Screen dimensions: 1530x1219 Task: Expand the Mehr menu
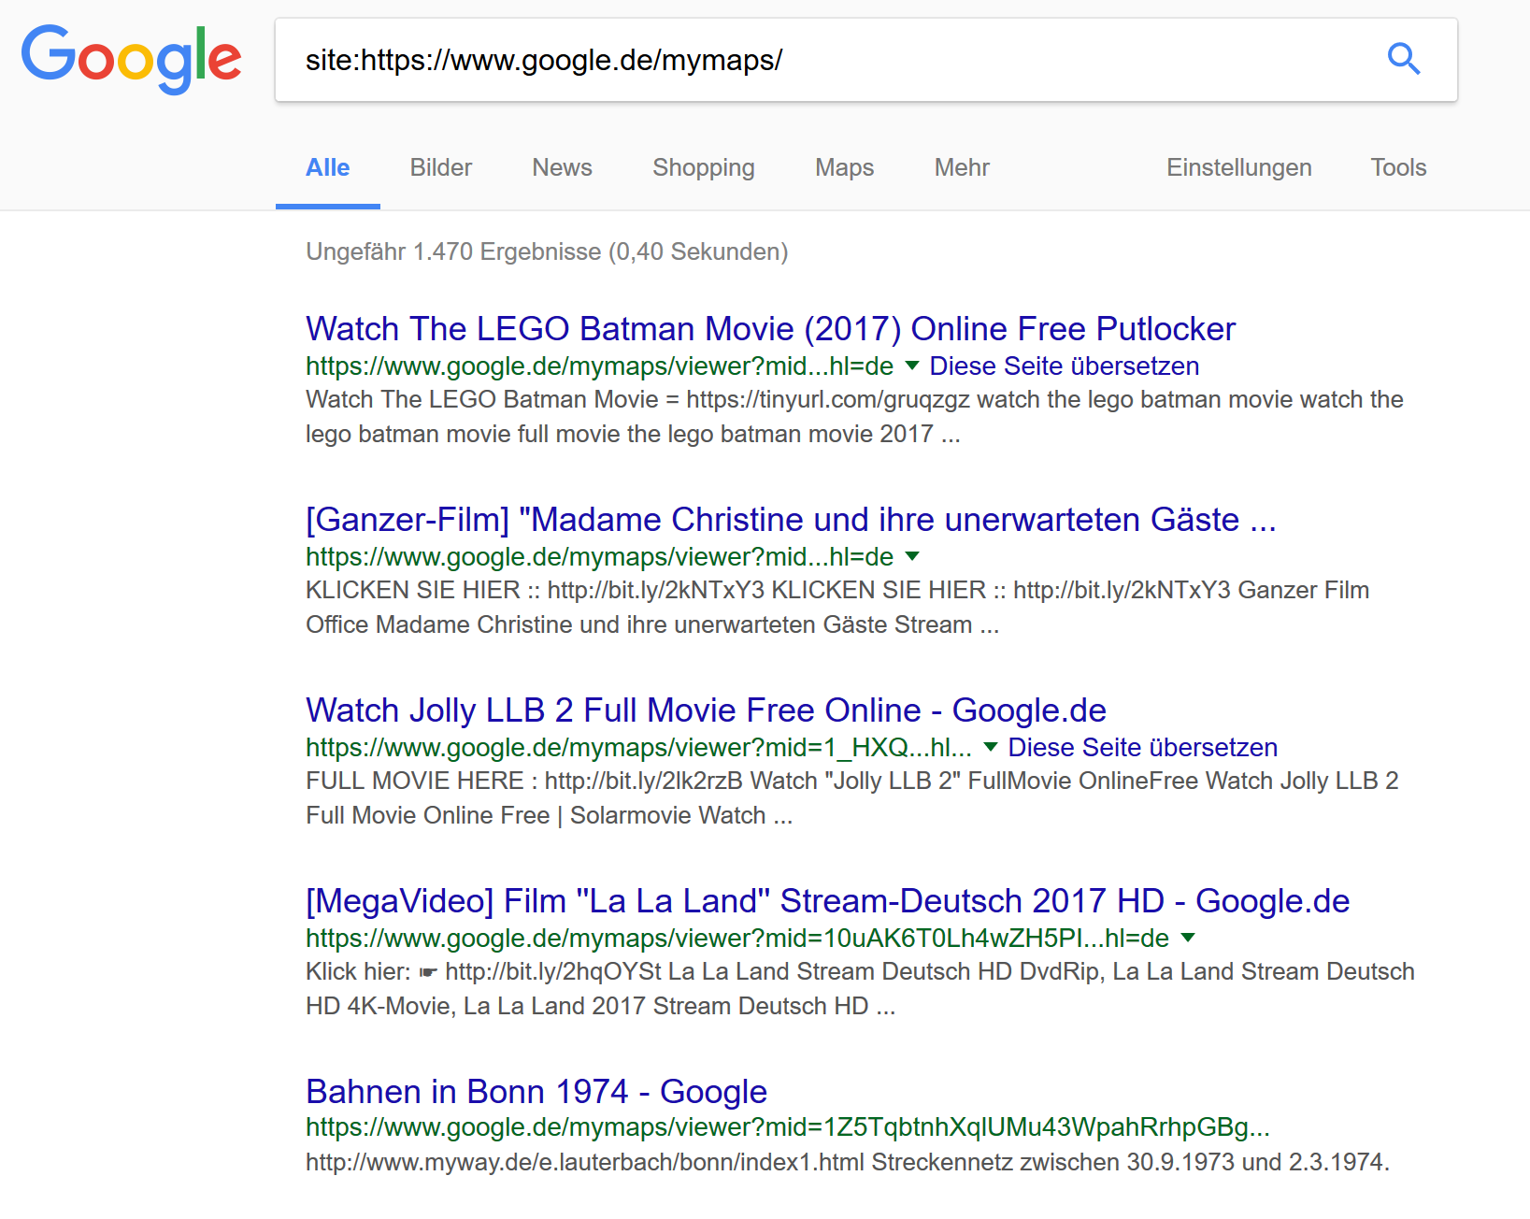click(x=961, y=167)
